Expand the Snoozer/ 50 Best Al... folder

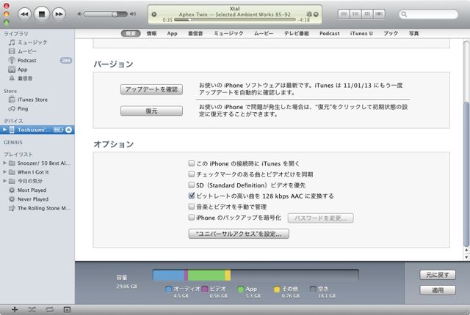tap(4, 163)
